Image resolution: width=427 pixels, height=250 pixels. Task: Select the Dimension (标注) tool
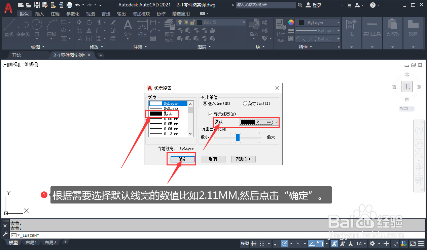pos(142,28)
